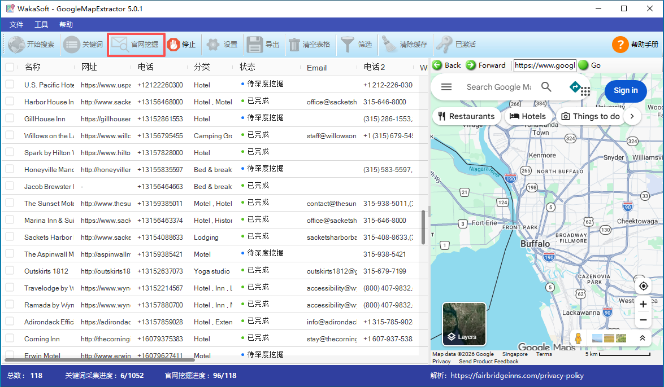Select The Aspinwall Motel name cell
This screenshot has width=664, height=387.
[49, 254]
